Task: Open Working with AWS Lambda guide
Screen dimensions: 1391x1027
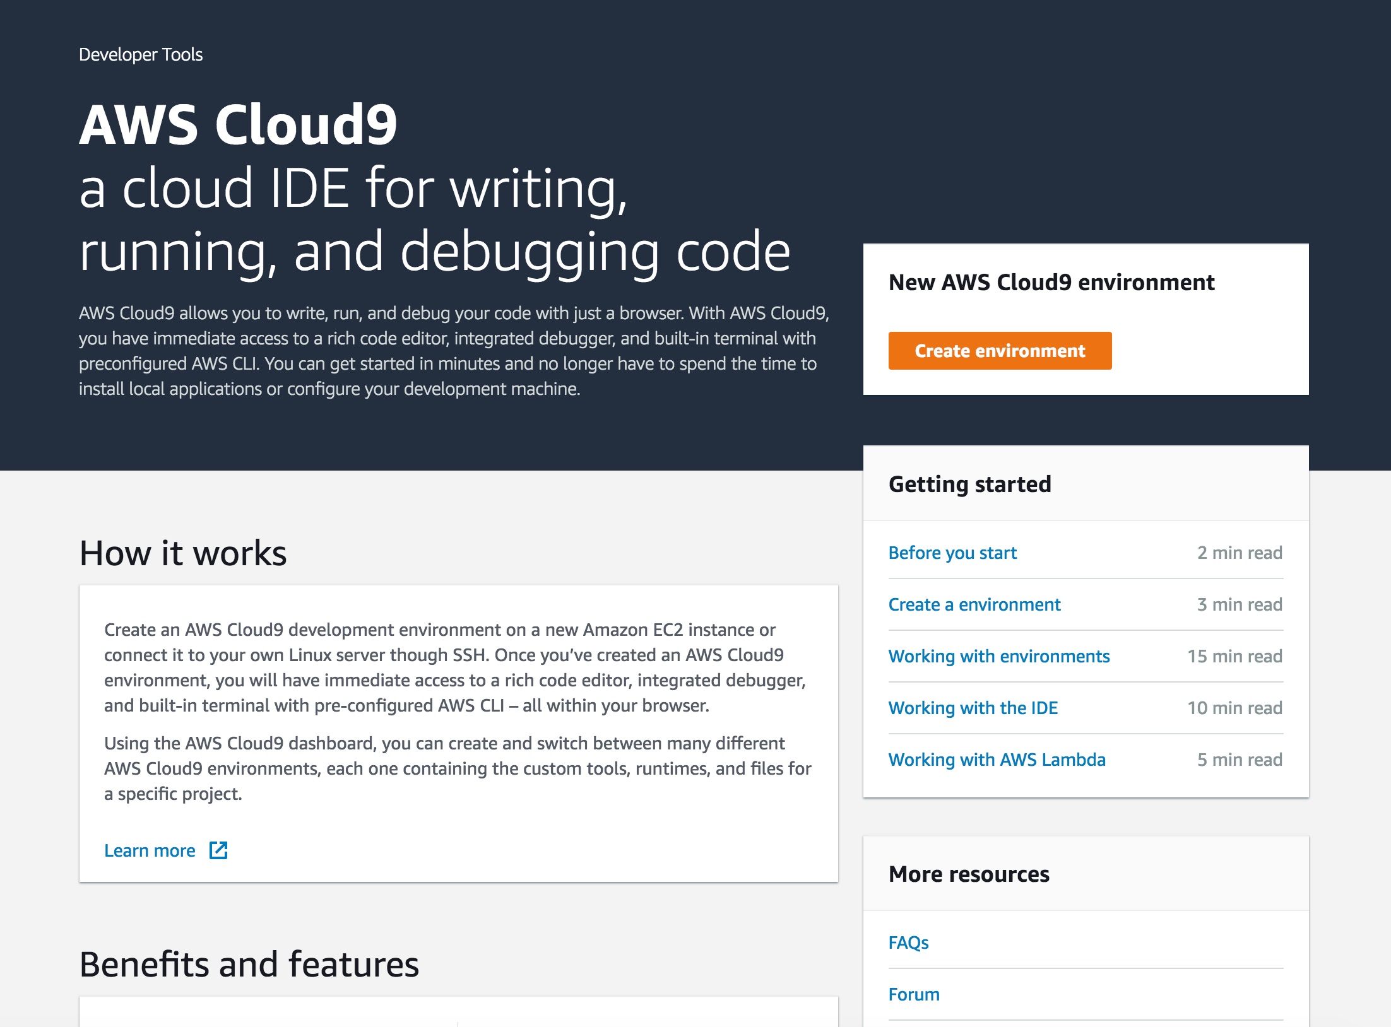Action: [x=997, y=760]
